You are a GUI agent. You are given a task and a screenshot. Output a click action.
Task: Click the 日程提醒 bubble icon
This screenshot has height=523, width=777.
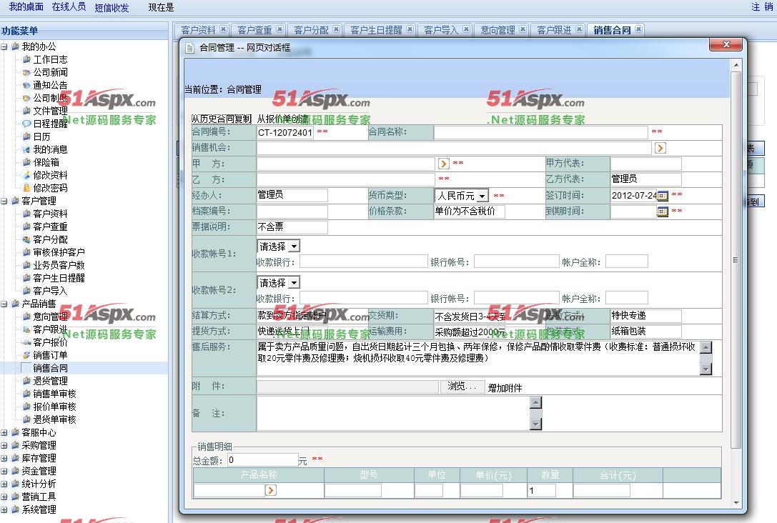[x=26, y=124]
